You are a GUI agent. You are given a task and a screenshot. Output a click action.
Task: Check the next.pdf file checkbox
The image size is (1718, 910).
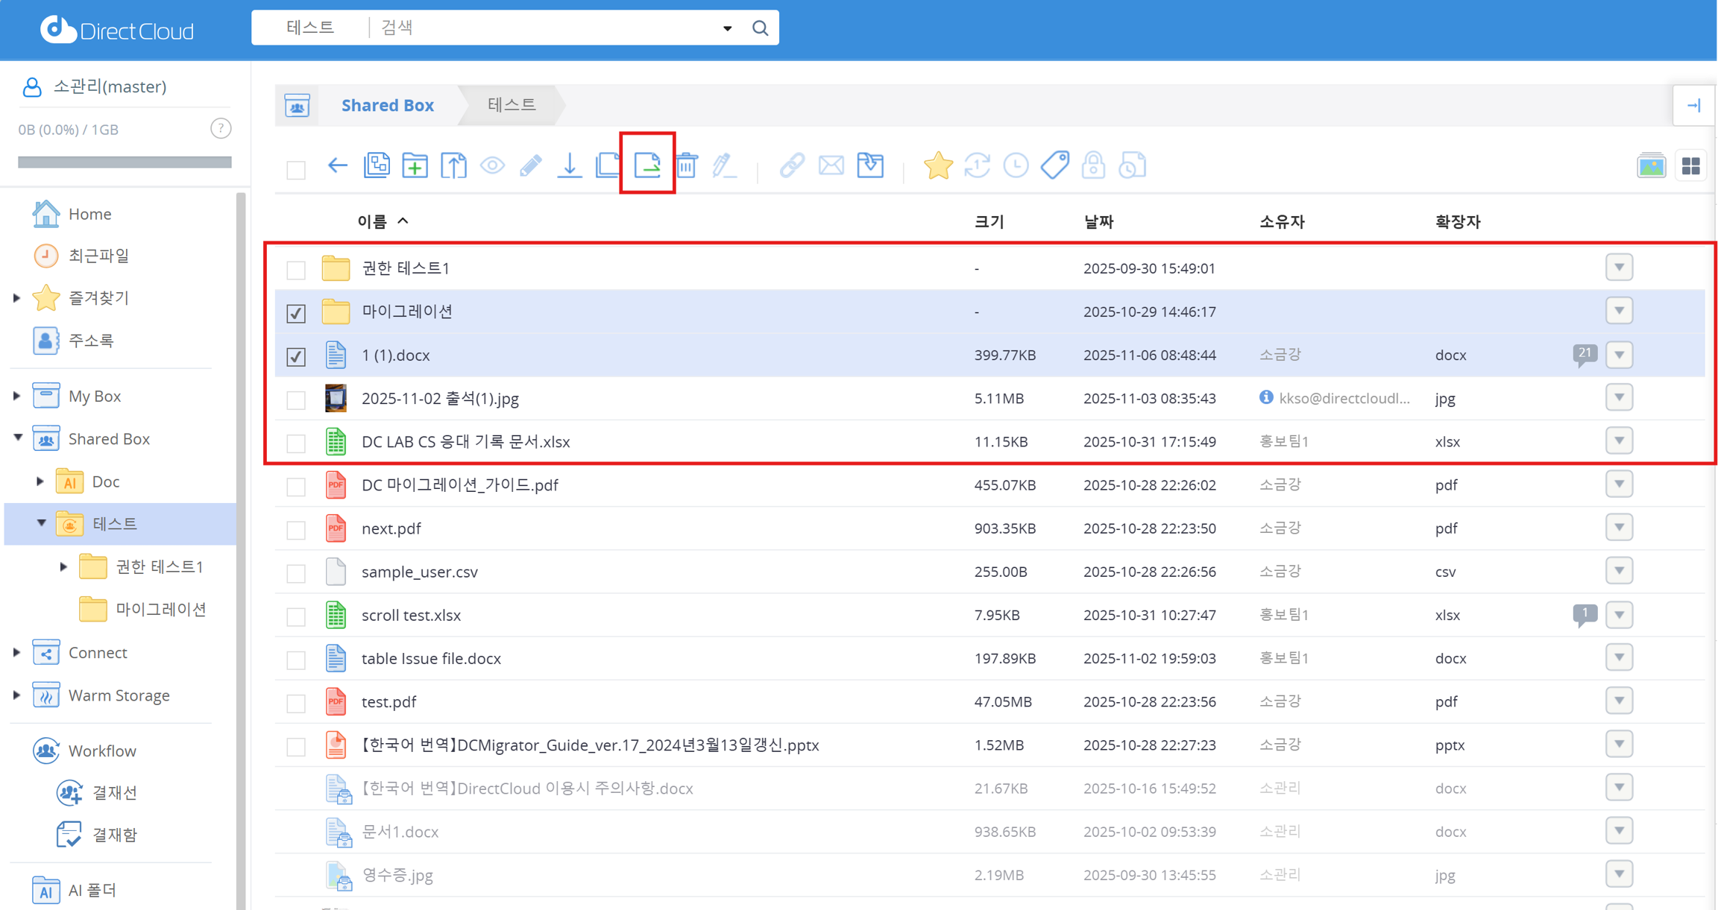296,529
